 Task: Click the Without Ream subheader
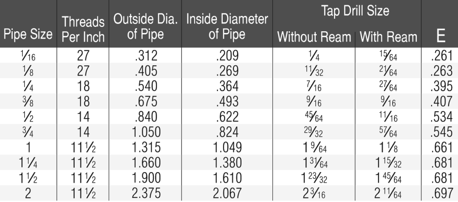click(x=314, y=37)
